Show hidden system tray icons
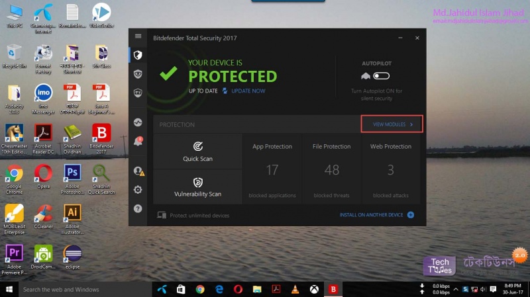 456,289
